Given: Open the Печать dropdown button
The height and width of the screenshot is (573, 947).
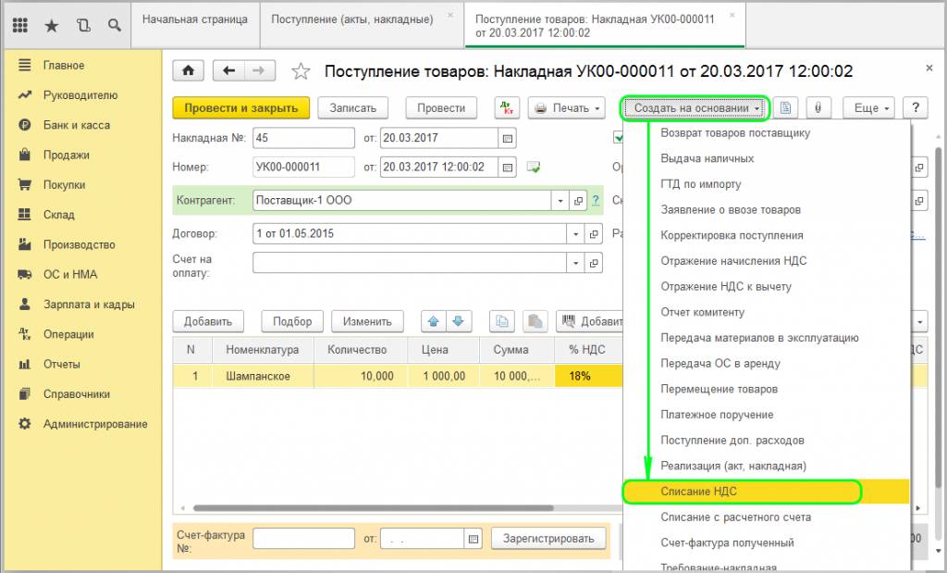Looking at the screenshot, I should (567, 108).
